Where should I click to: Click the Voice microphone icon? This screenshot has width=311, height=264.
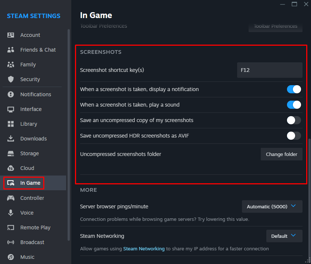(x=11, y=213)
